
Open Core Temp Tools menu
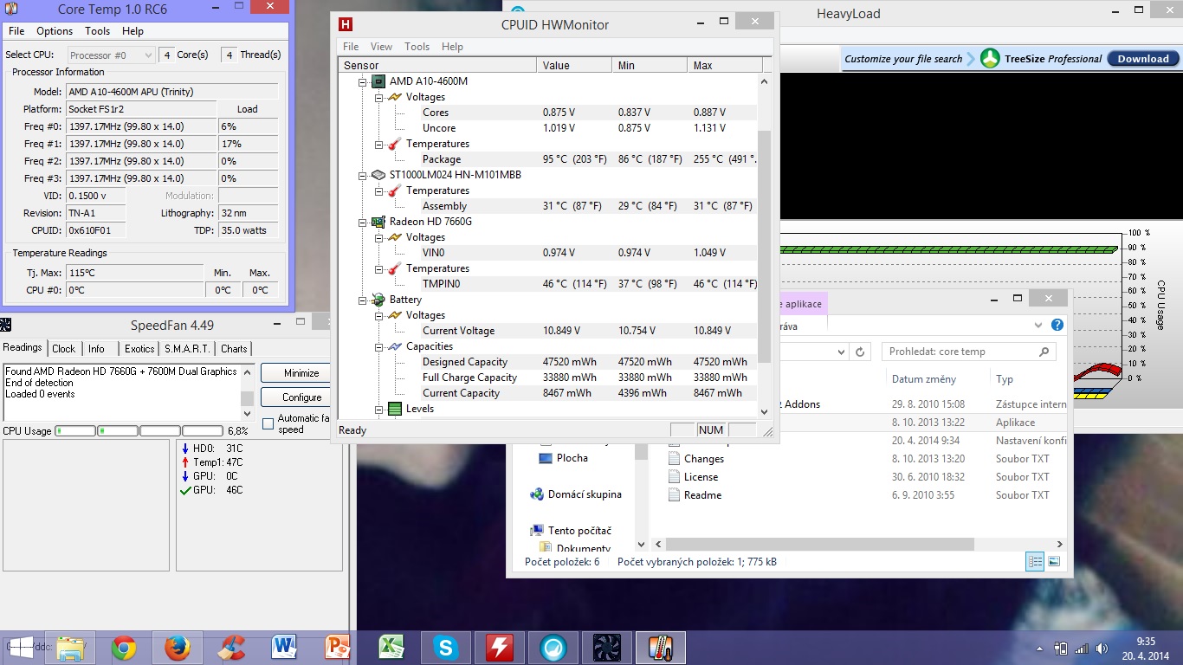click(x=97, y=30)
